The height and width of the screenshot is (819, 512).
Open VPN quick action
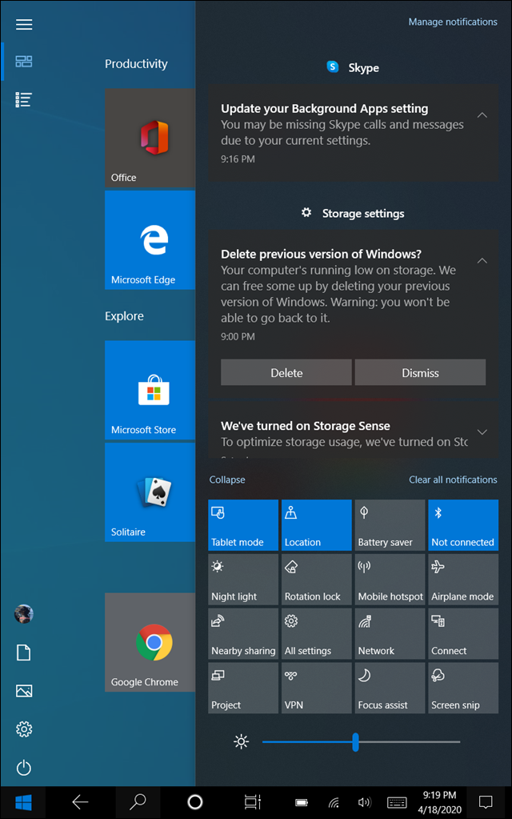point(316,688)
